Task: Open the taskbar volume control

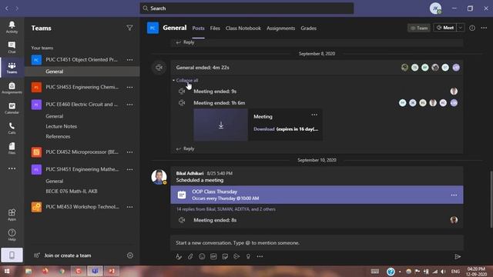Action: (x=444, y=272)
